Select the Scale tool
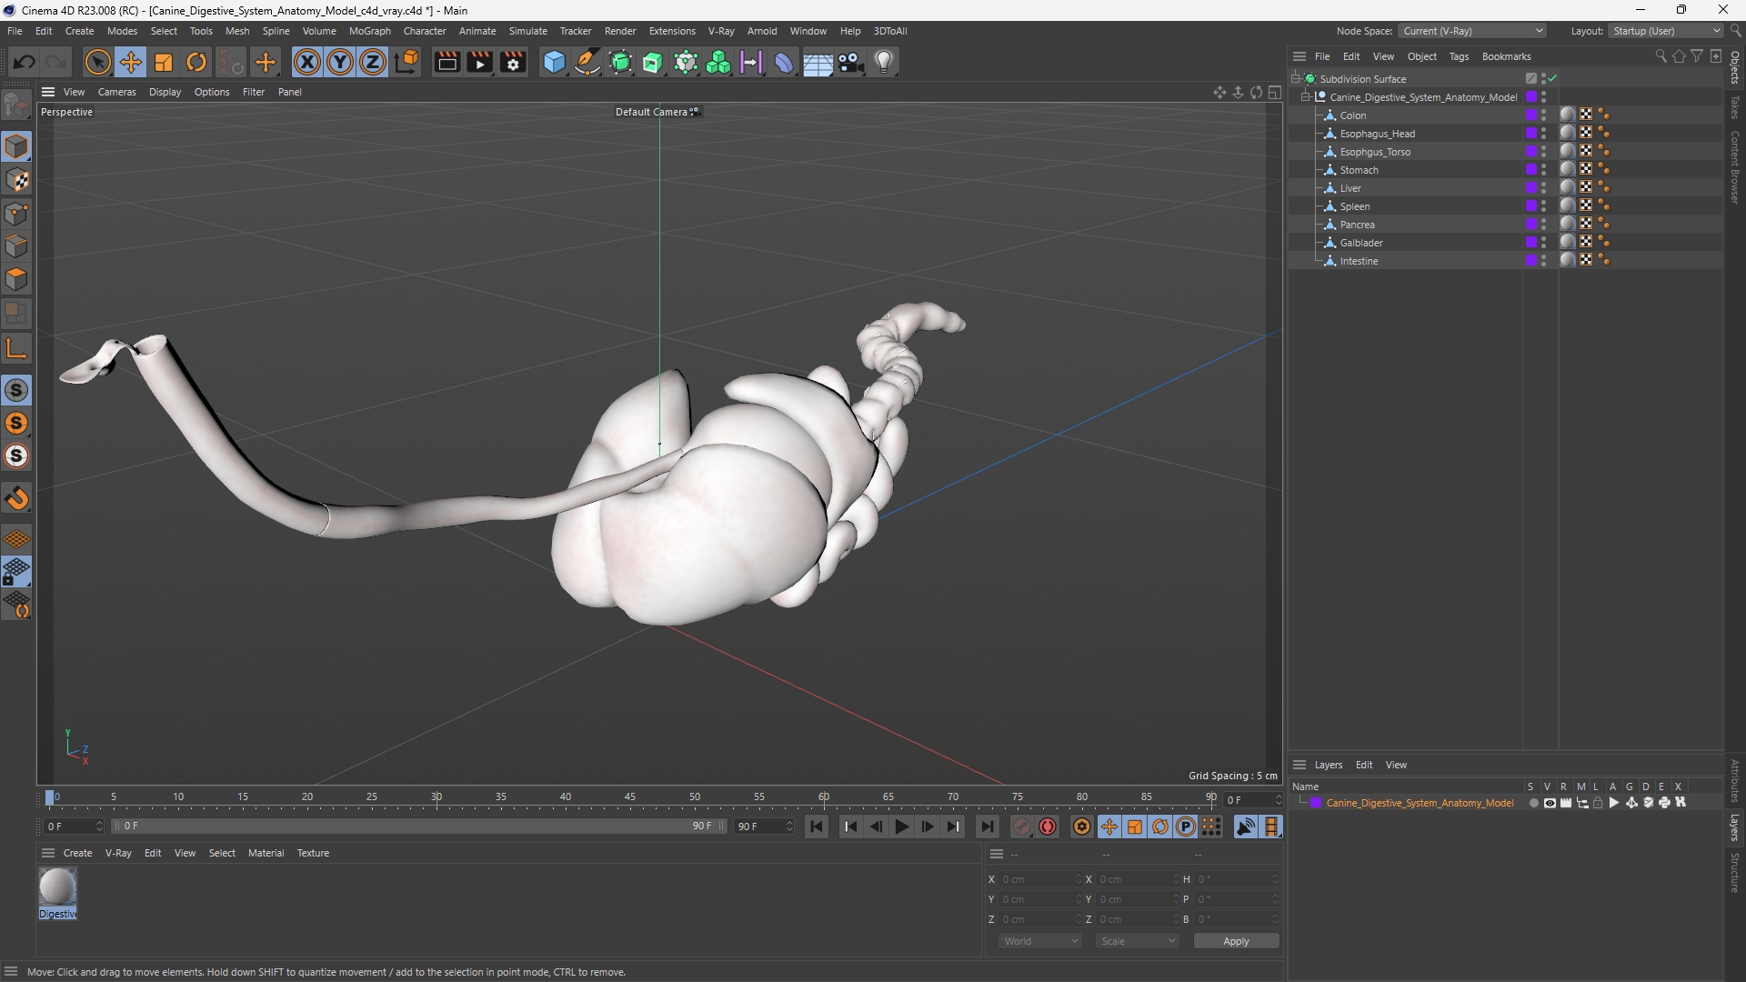Viewport: 1746px width, 982px height. (x=164, y=62)
